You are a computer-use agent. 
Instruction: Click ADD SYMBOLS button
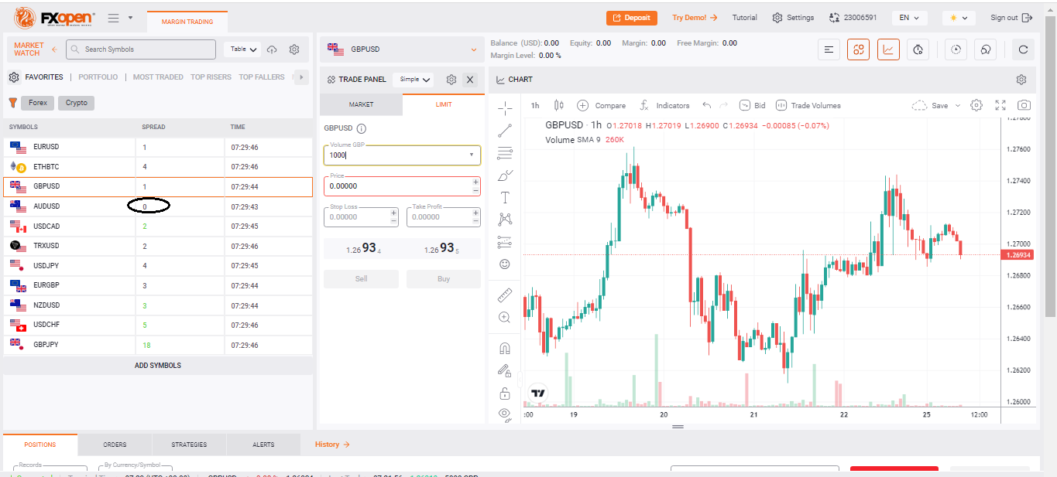158,365
